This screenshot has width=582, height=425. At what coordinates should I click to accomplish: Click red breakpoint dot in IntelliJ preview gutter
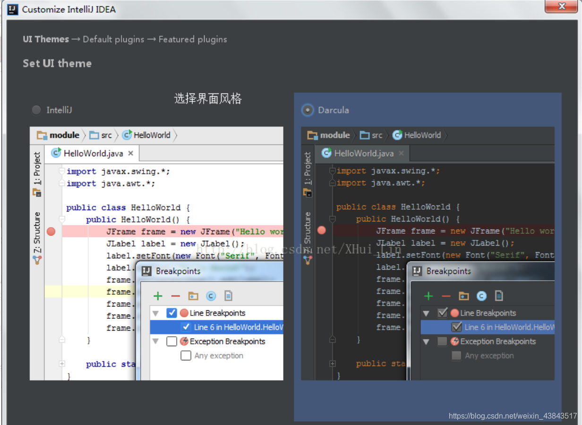51,231
